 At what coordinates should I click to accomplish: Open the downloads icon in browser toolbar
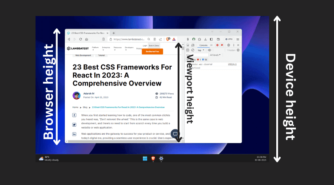click(x=205, y=39)
